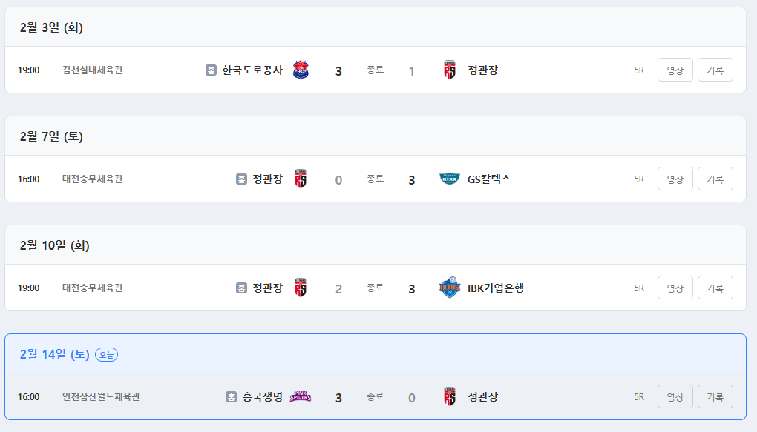The width and height of the screenshot is (757, 432).
Task: Click the Jung Kwan Jang logo in the Feb 7 match
Action: 301,179
